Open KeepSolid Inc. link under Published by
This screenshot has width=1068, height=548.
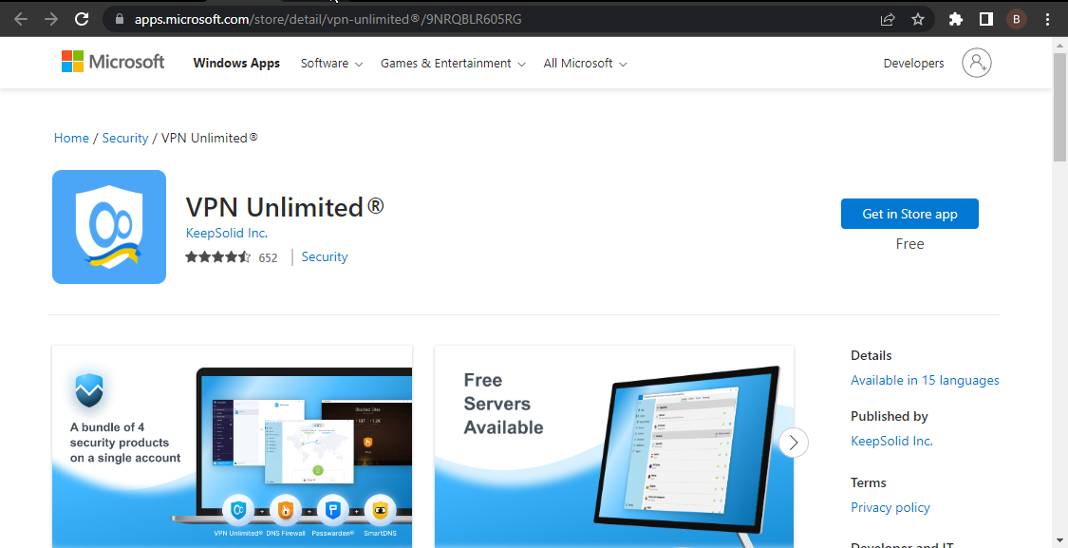[x=891, y=441]
